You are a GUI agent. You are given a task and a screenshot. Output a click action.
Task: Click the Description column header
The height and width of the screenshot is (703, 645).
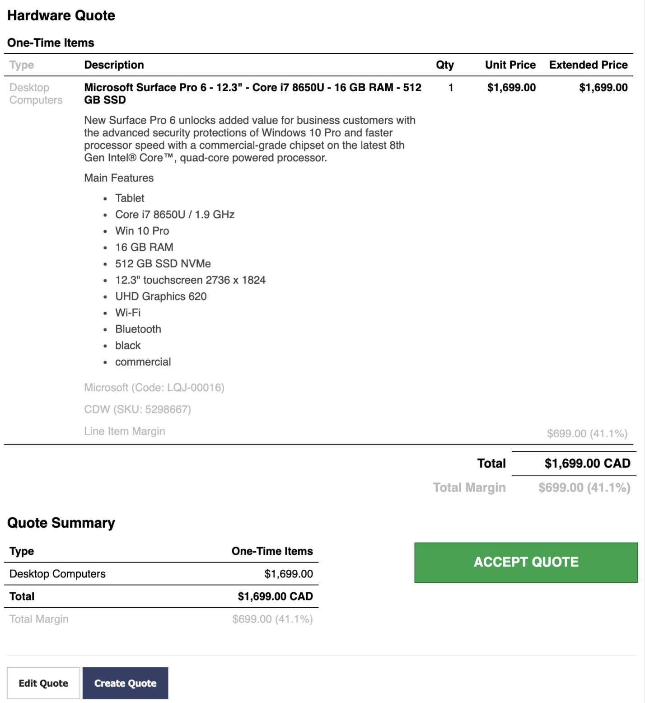(x=114, y=65)
